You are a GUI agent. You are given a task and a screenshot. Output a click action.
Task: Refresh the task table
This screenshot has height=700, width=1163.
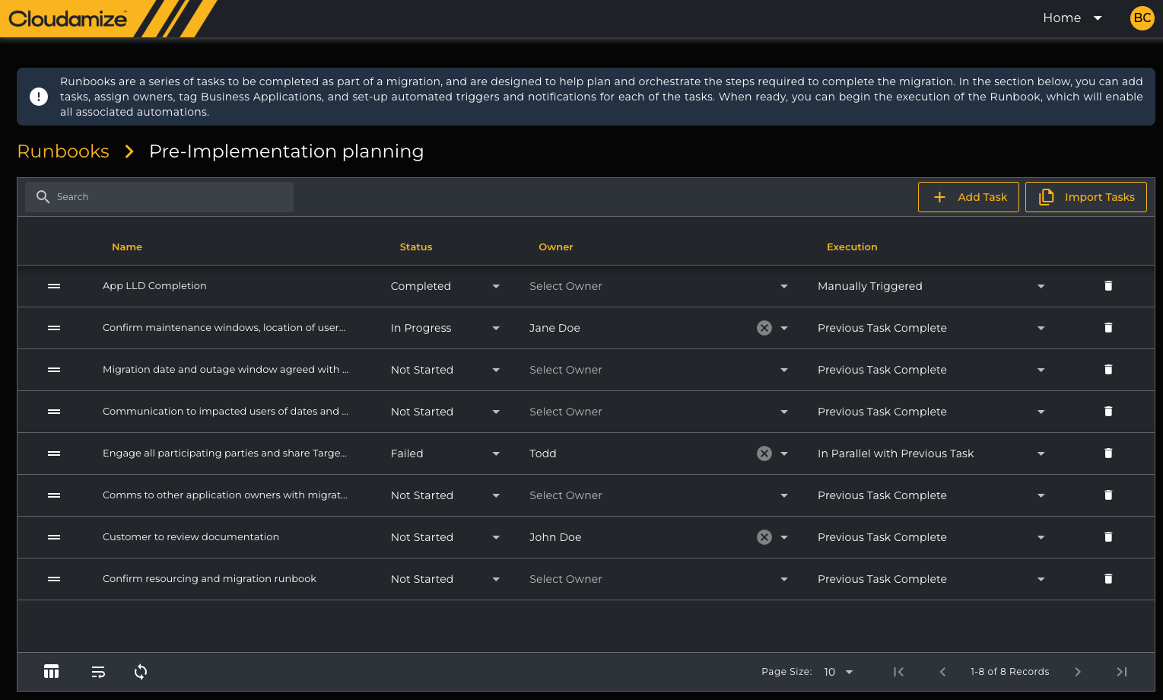click(x=141, y=672)
